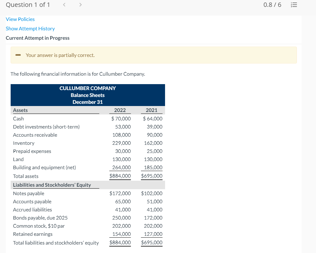Select the CULLUMBER COMPANY table header
316x253 pixels.
pos(88,88)
